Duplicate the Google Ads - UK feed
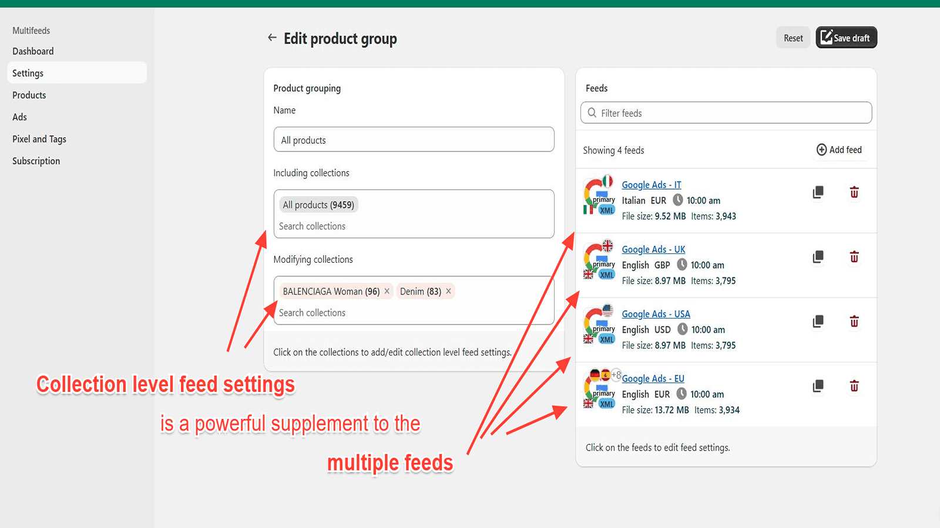 (818, 257)
